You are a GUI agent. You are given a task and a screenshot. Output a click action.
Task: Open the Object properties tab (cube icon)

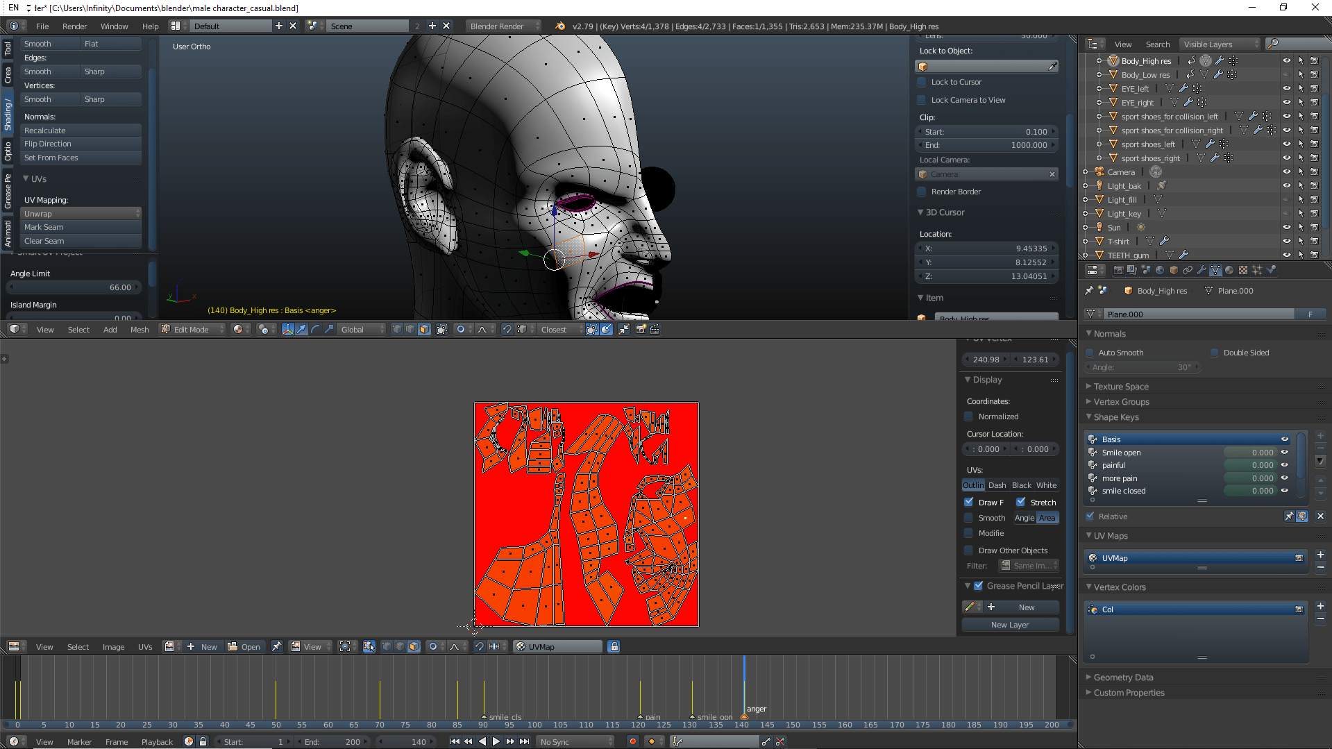click(x=1174, y=270)
